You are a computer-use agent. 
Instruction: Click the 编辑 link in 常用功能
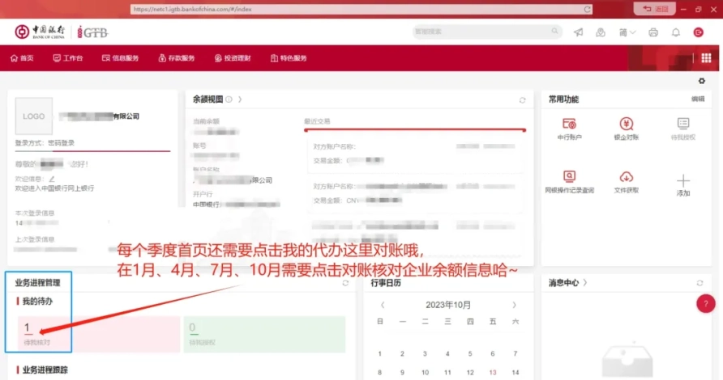[x=698, y=99]
